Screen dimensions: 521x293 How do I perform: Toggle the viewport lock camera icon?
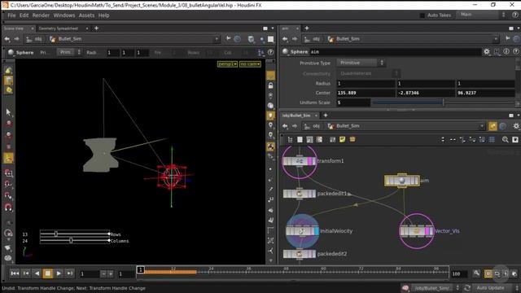click(271, 85)
